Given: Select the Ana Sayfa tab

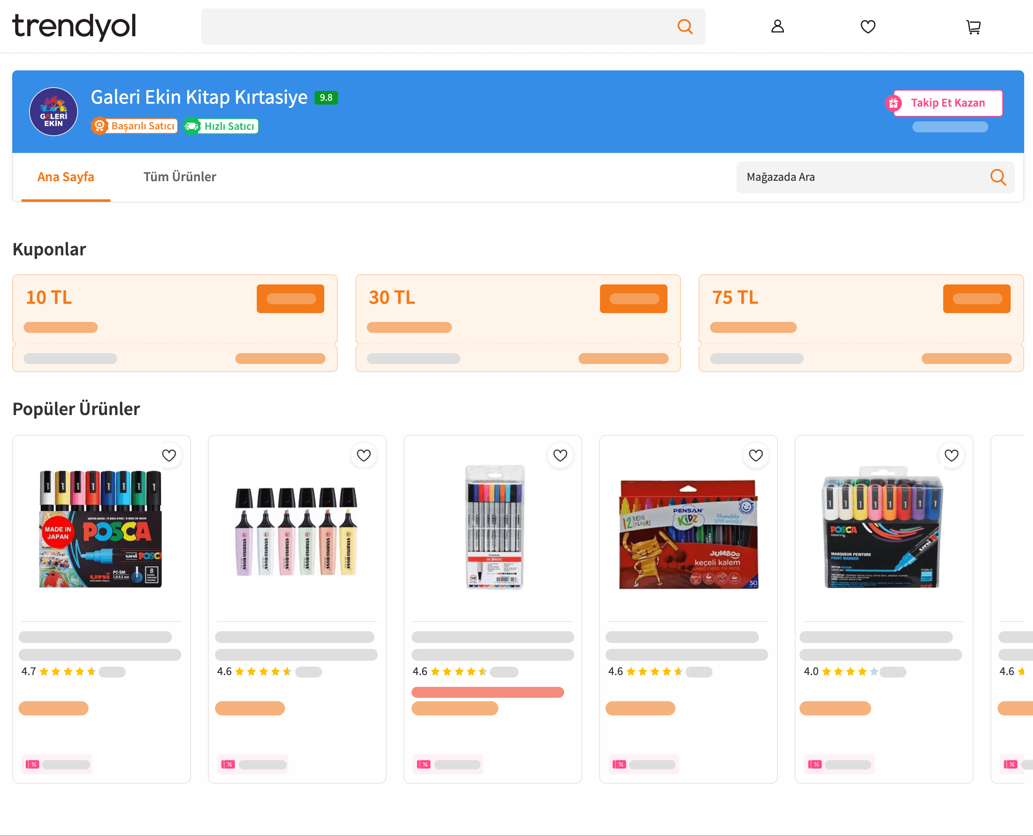Looking at the screenshot, I should pyautogui.click(x=65, y=177).
